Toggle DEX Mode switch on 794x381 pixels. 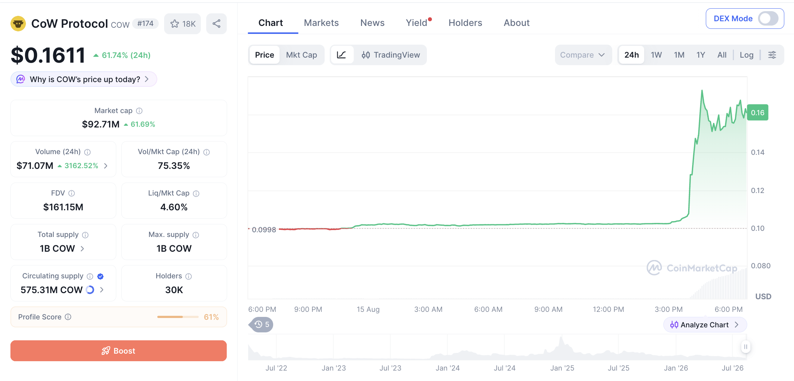768,19
